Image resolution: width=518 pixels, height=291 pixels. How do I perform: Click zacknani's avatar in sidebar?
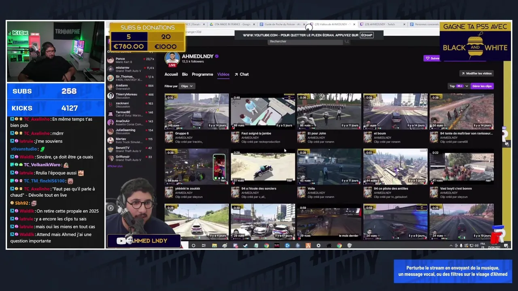click(x=110, y=104)
